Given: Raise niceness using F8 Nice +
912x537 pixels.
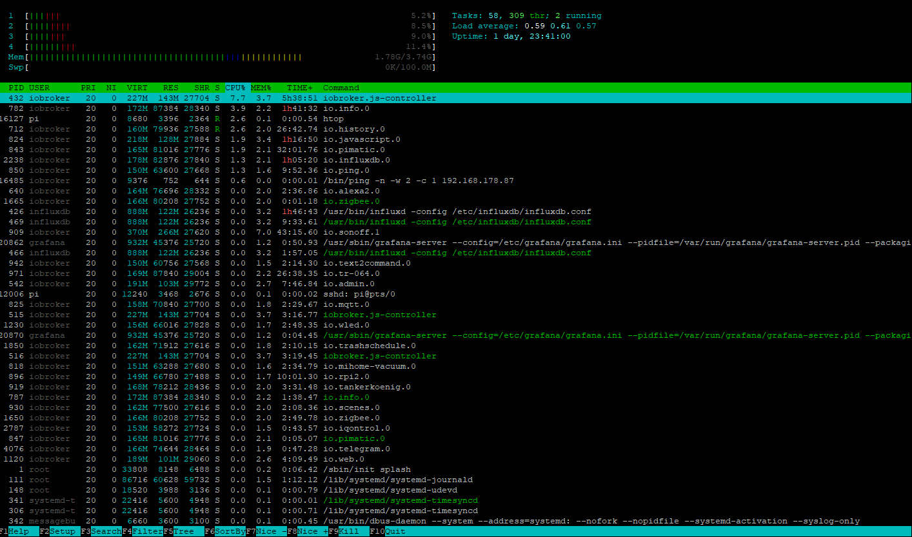Looking at the screenshot, I should (x=308, y=532).
